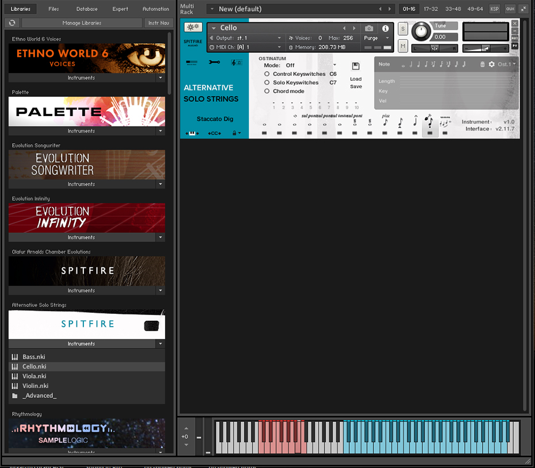Screen dimensions: 535x468
Task: Select the pizz articulation note icon
Action: (x=385, y=122)
